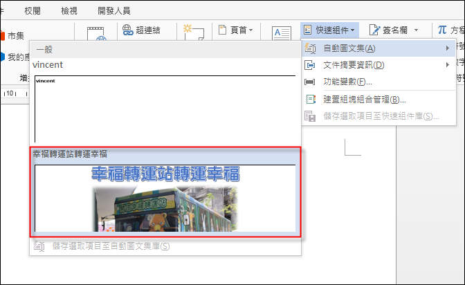
Task: Open the 快速組件 dropdown arrow
Action: point(352,30)
